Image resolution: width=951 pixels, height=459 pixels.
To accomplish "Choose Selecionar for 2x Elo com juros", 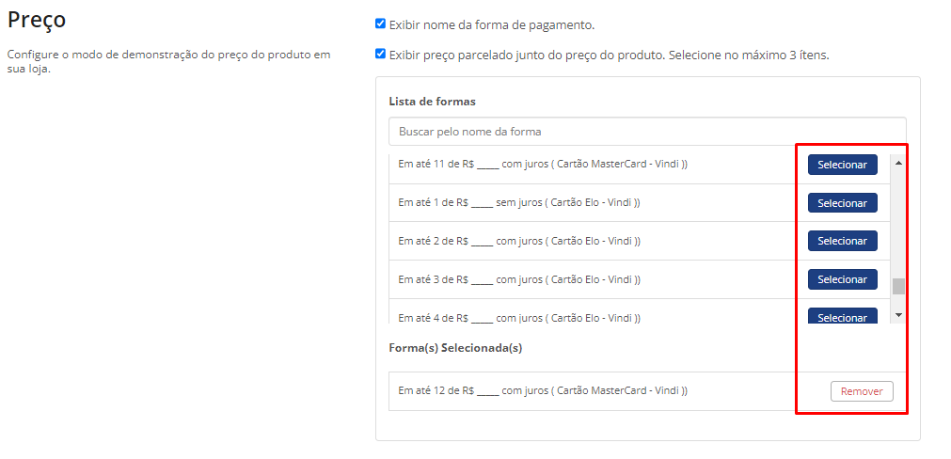I will (x=842, y=241).
